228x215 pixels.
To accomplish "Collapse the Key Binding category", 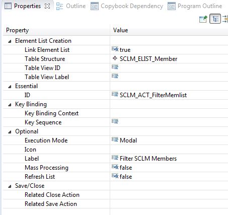I will tap(10, 105).
